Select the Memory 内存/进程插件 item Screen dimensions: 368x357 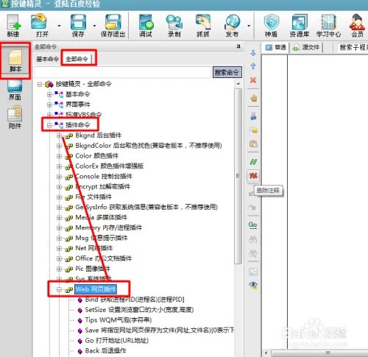click(x=109, y=227)
